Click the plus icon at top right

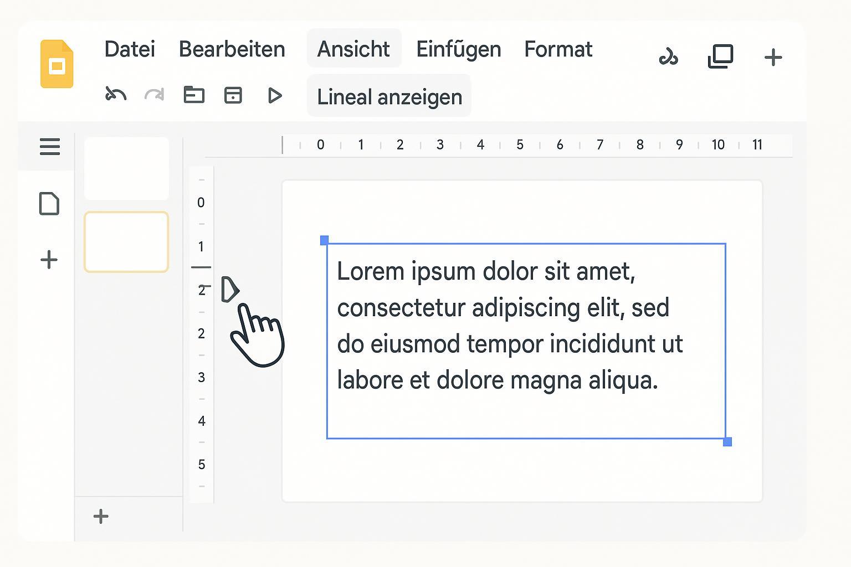tap(773, 57)
